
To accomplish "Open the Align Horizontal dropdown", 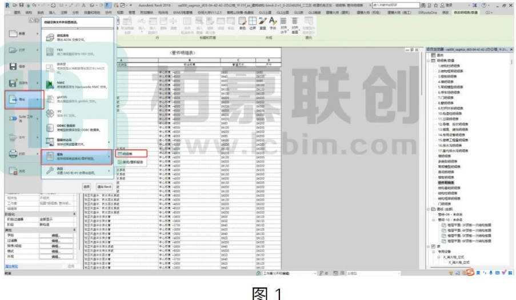I will tap(283, 25).
